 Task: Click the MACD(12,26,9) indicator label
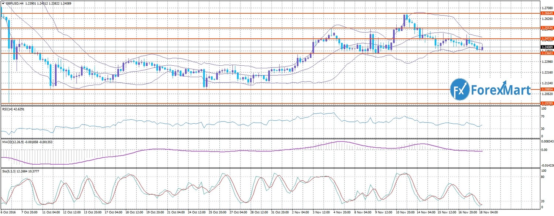click(13, 142)
